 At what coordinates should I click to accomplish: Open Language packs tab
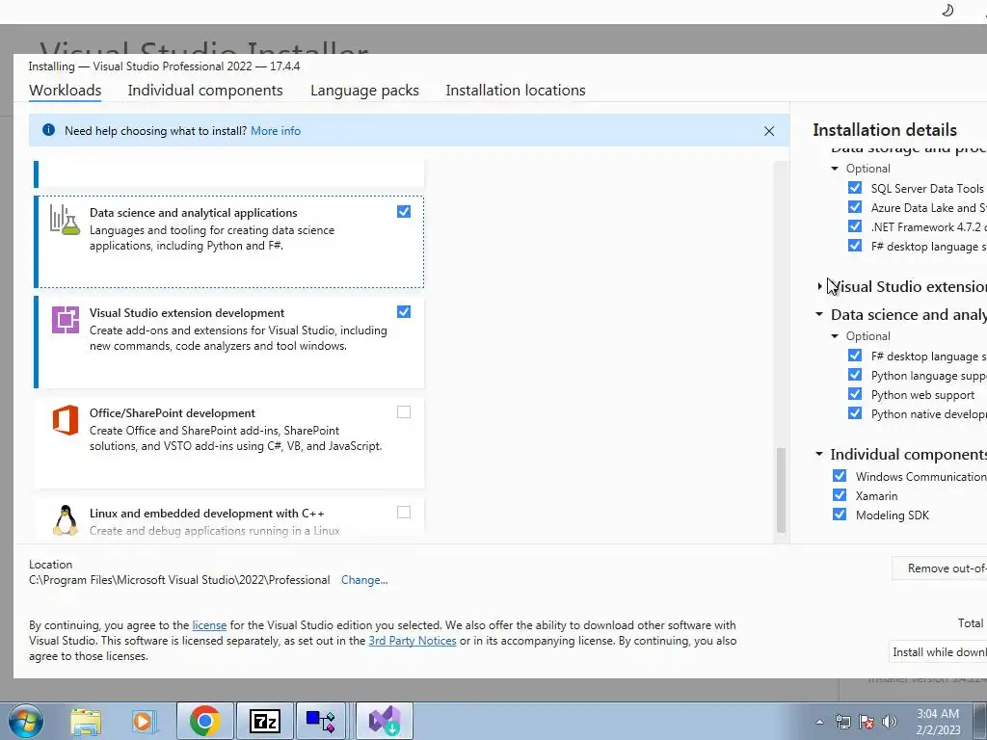(x=364, y=90)
